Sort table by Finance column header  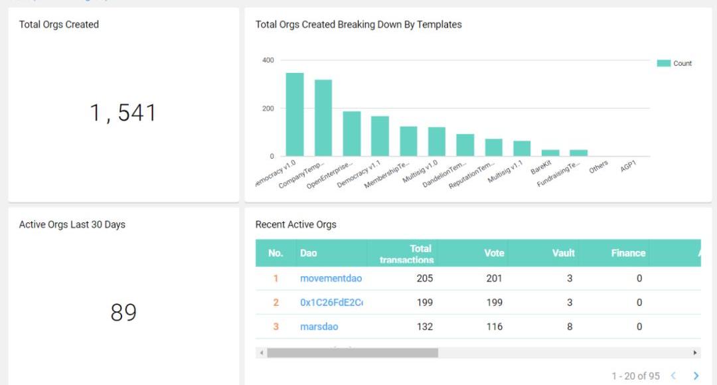(628, 253)
